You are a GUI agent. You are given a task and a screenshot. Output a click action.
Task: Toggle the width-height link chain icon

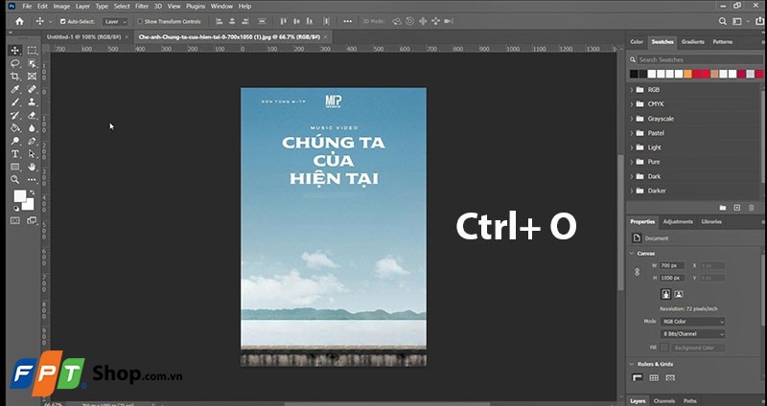click(637, 272)
